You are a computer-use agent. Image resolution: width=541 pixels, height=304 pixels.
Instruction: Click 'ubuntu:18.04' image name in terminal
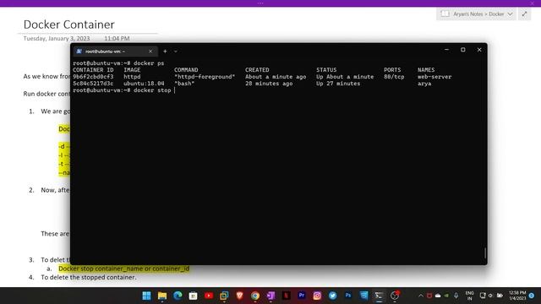coord(144,84)
